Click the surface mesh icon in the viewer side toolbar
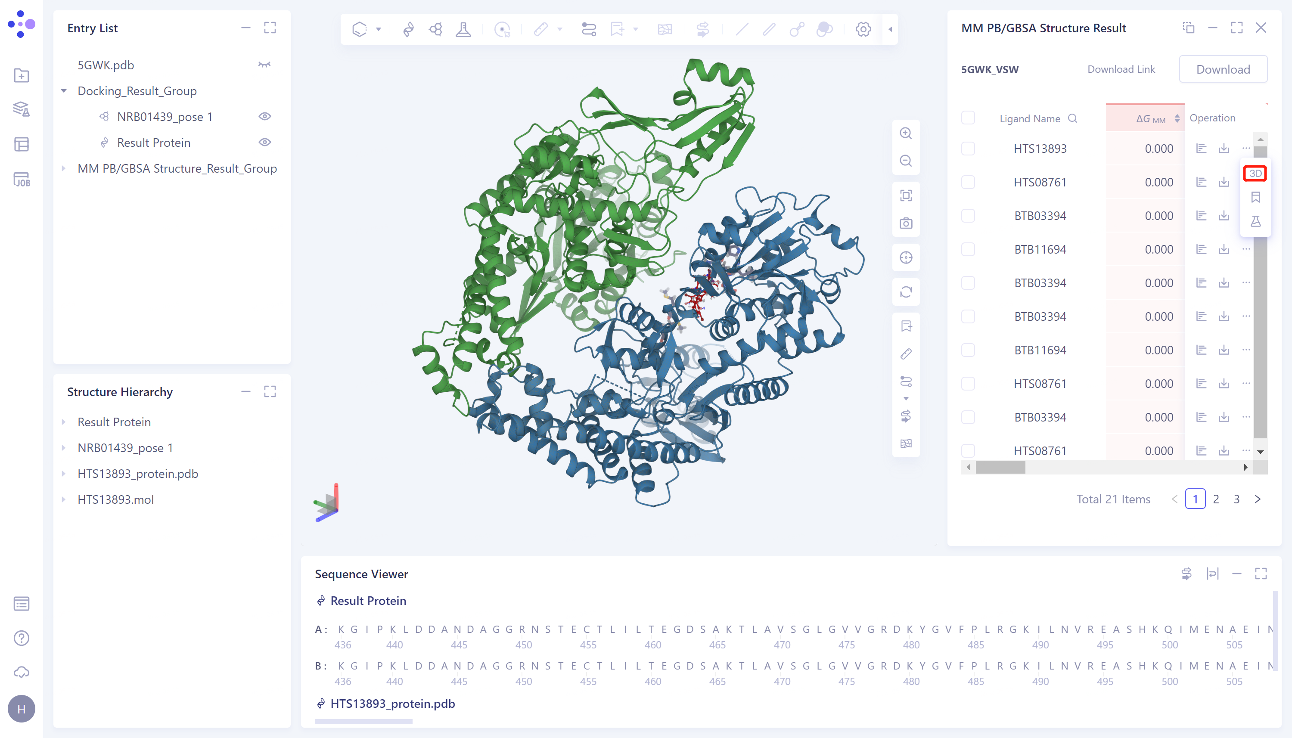 pos(906,443)
